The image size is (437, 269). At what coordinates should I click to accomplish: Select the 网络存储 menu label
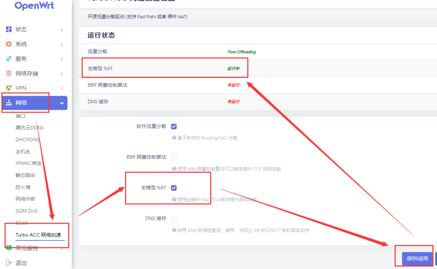(x=27, y=74)
